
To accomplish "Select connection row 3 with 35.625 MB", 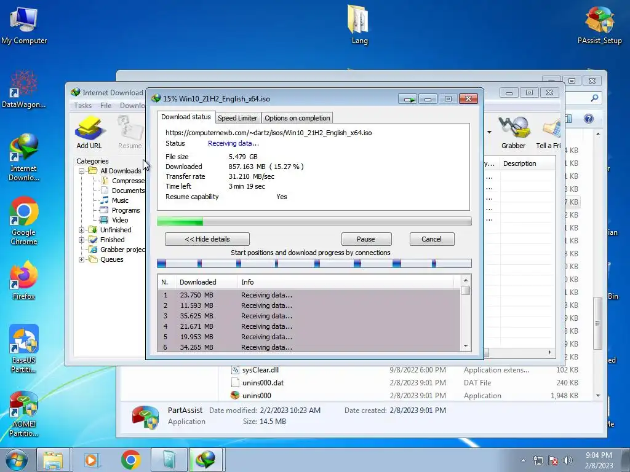I will point(309,316).
